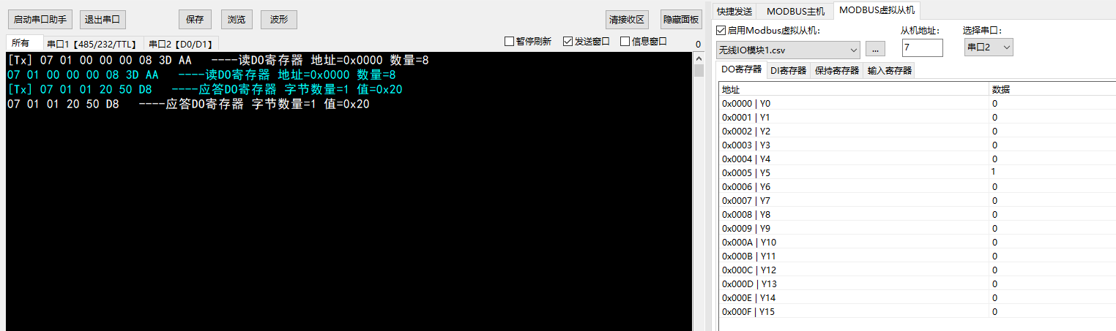
Task: Select the DI寄存器 tab
Action: (789, 71)
